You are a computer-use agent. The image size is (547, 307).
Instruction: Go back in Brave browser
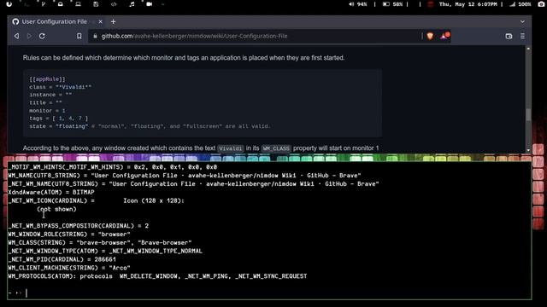pos(16,36)
